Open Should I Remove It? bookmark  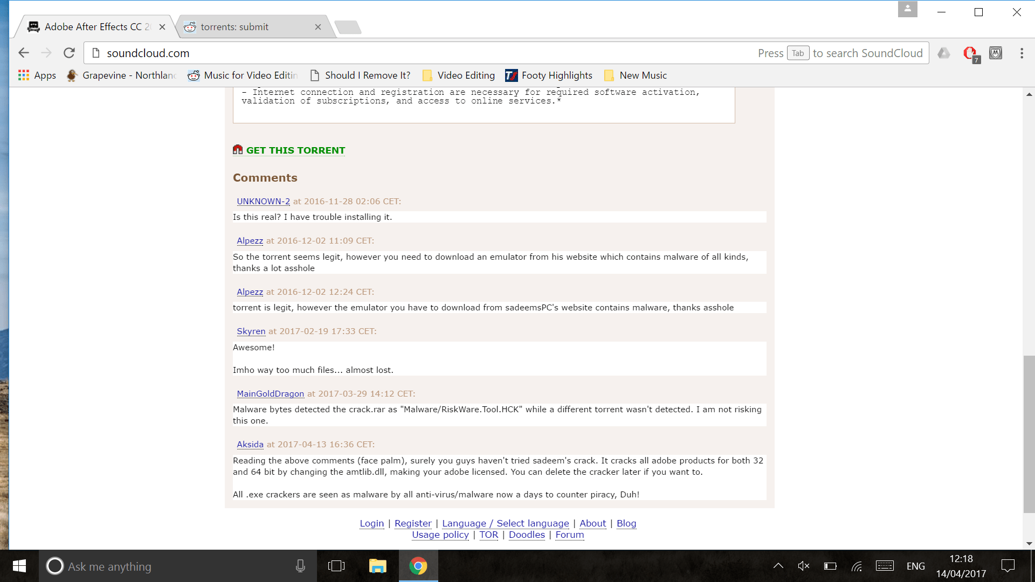pyautogui.click(x=361, y=75)
